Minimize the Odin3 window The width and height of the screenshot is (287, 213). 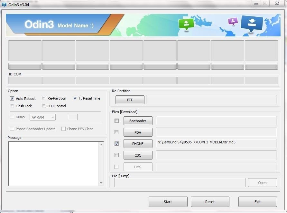click(x=256, y=4)
